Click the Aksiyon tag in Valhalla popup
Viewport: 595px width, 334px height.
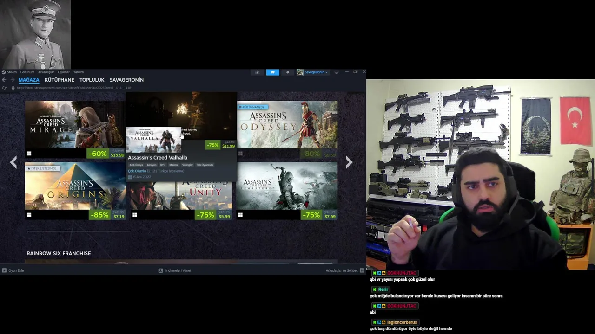coord(152,165)
